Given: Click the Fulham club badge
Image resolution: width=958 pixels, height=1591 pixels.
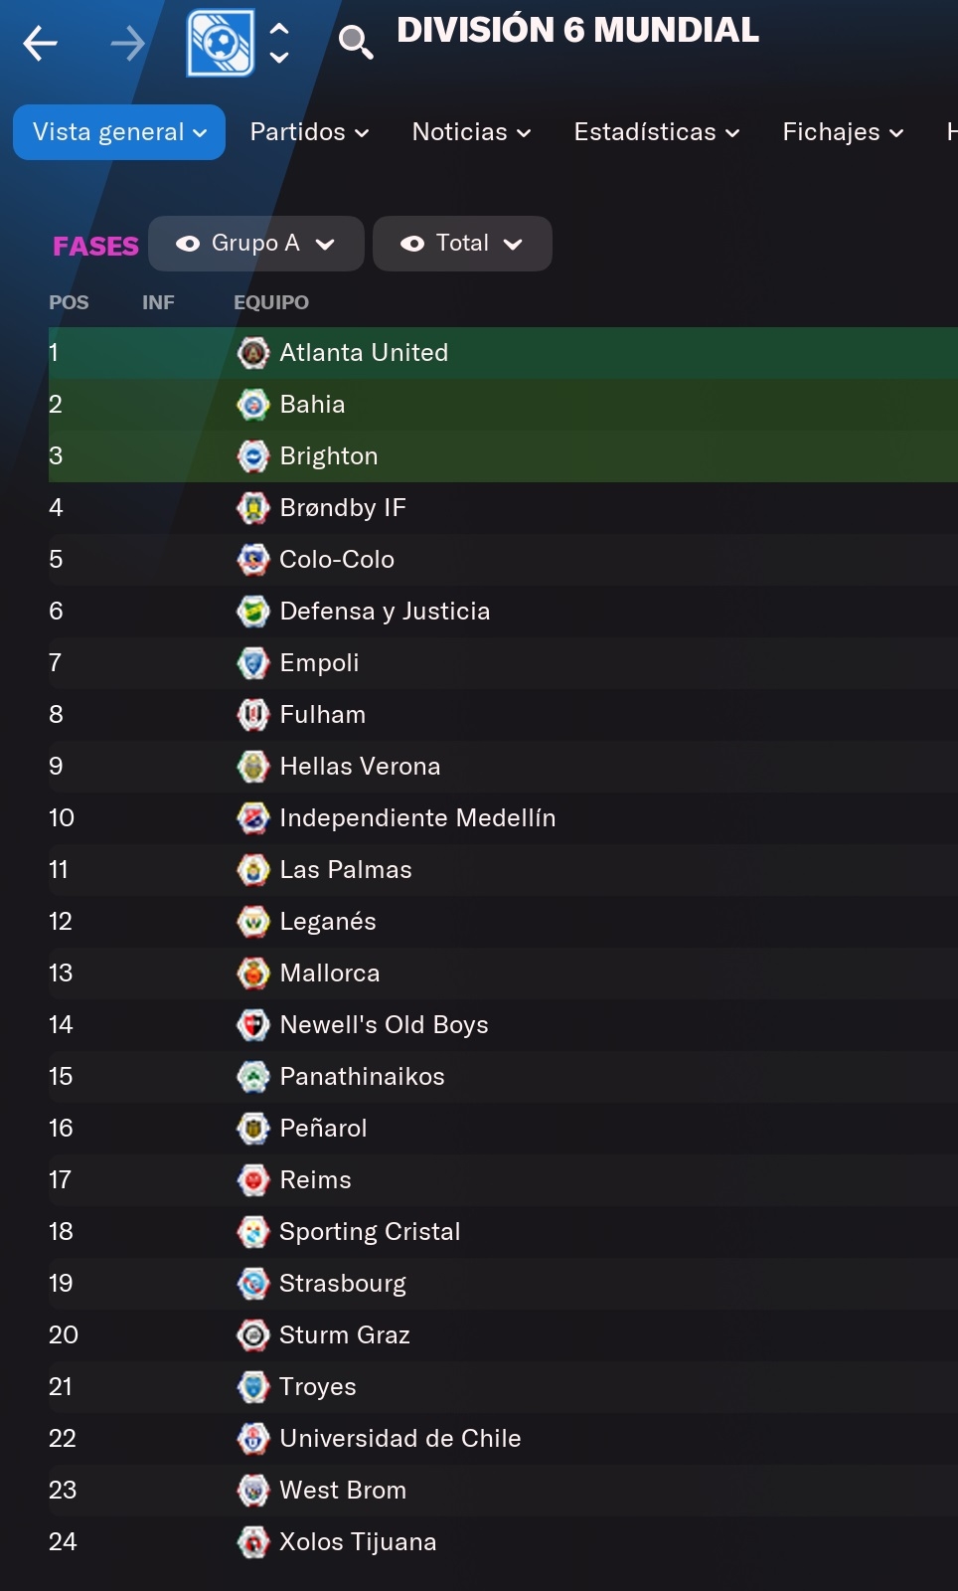Looking at the screenshot, I should 253,714.
